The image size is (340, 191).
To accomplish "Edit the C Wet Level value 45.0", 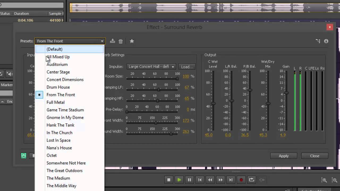I will pyautogui.click(x=209, y=135).
